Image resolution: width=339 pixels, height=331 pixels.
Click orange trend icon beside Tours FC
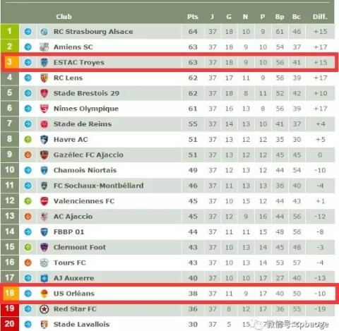(28, 263)
